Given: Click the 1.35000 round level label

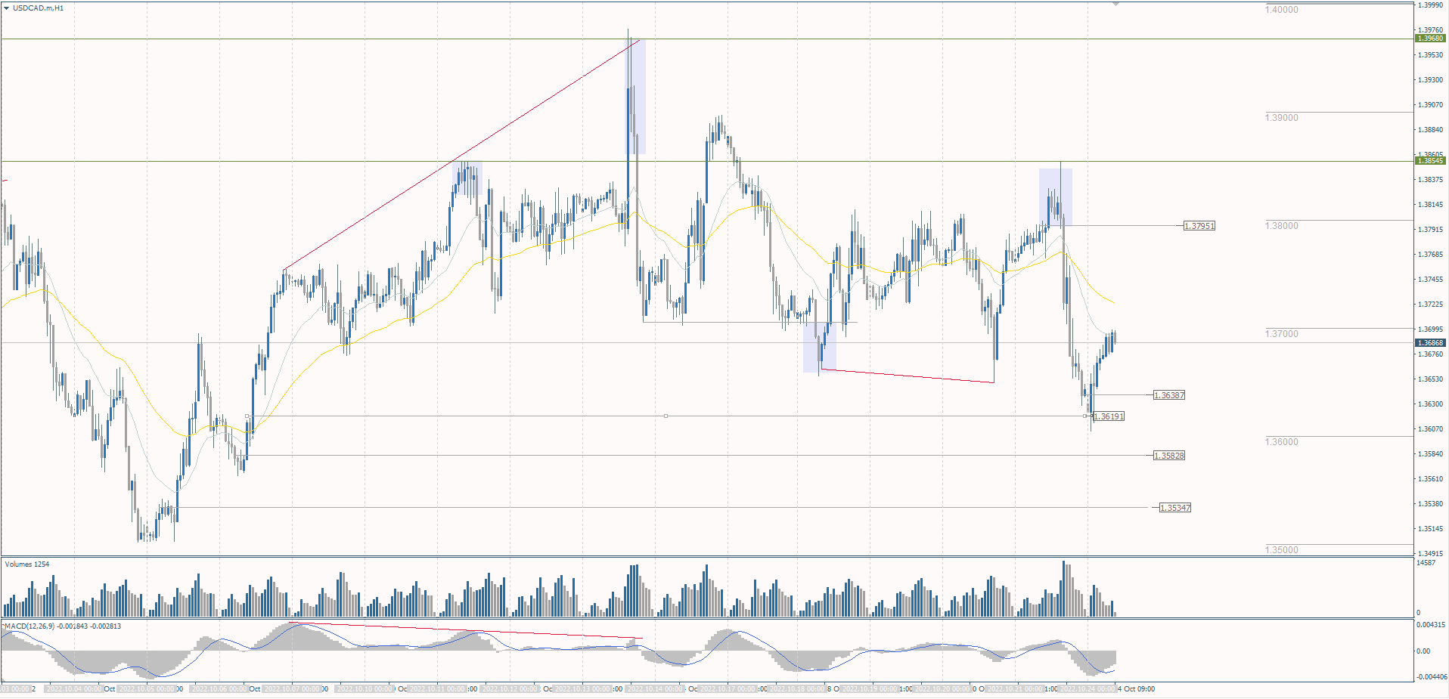Looking at the screenshot, I should pyautogui.click(x=1282, y=550).
